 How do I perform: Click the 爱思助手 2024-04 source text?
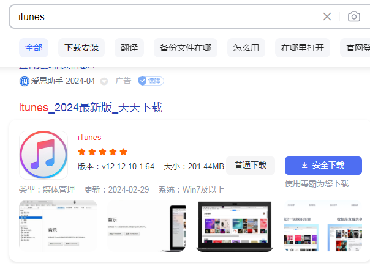(x=63, y=81)
